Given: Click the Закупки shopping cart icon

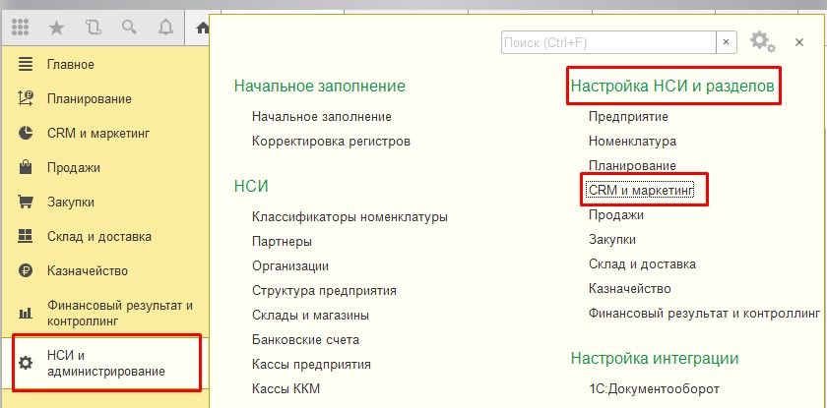Looking at the screenshot, I should coord(26,203).
